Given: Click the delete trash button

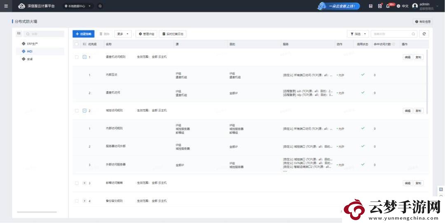Looking at the screenshot, I should pos(104,34).
